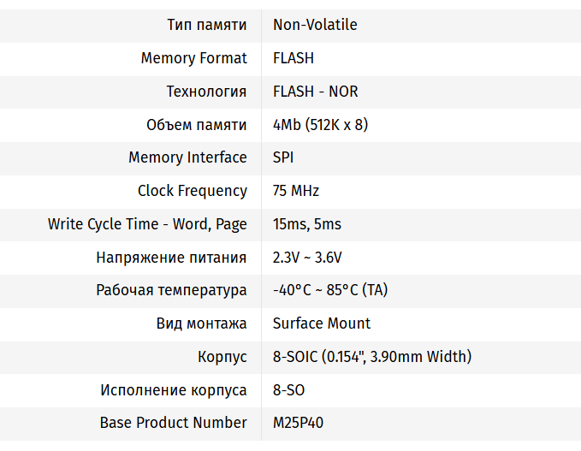
Task: Click the "8-SOIC (0.154", 3.90mm Width)" value
Action: 372,357
